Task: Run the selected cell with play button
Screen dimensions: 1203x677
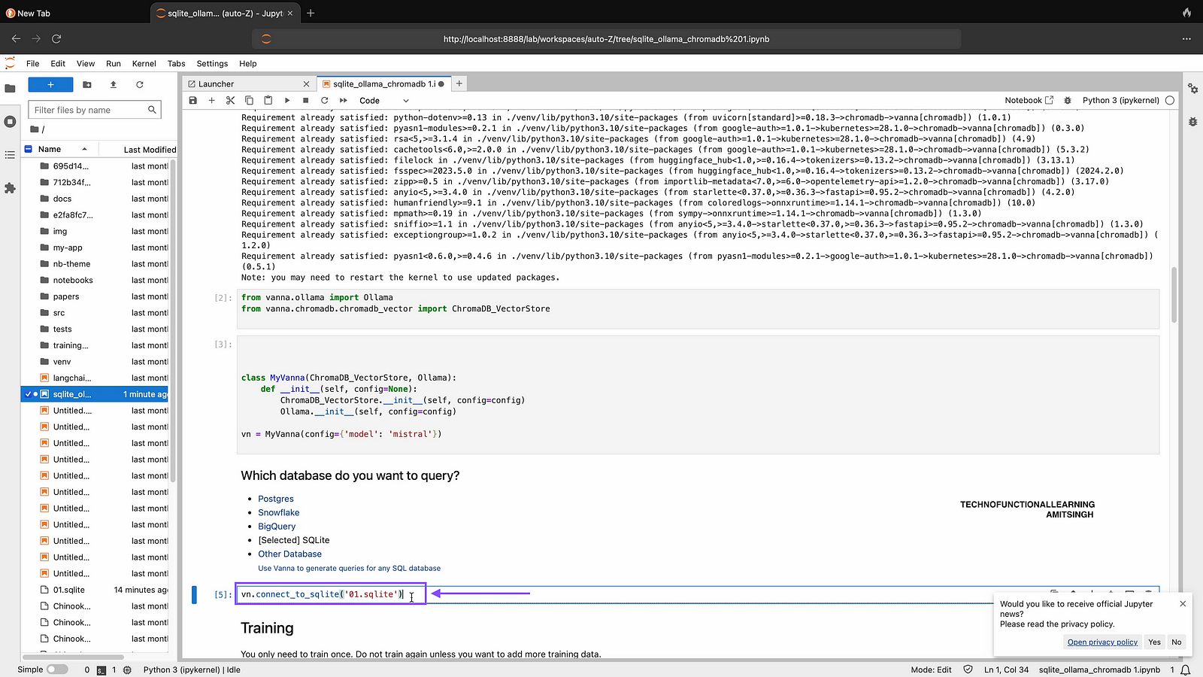Action: 286,100
